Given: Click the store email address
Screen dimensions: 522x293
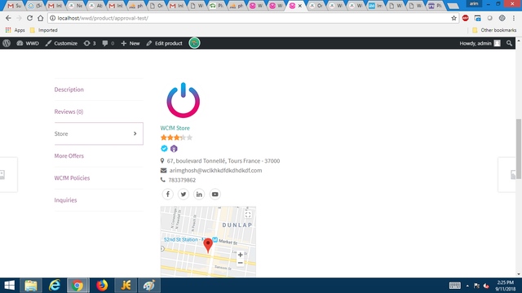Looking at the screenshot, I should coord(215,170).
